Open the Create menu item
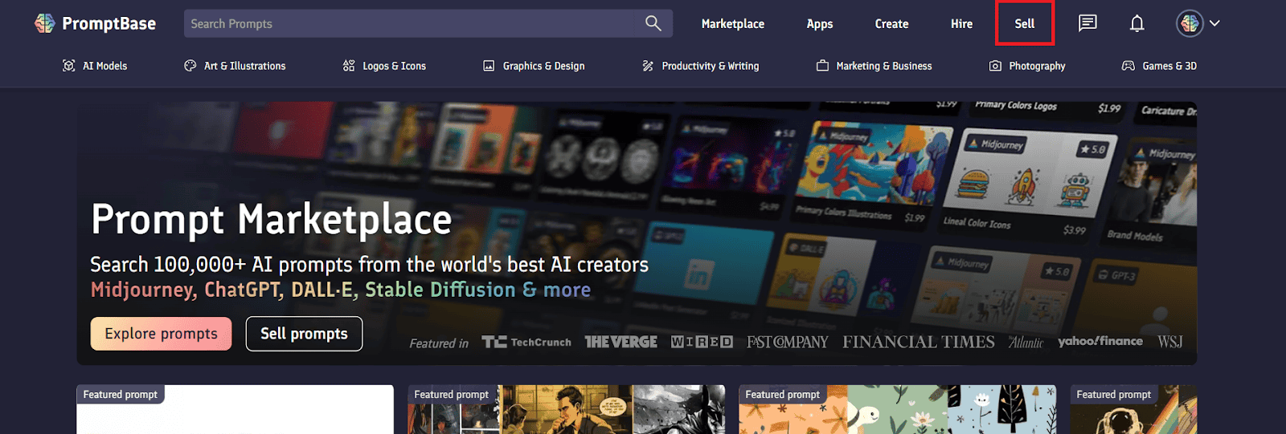 892,24
